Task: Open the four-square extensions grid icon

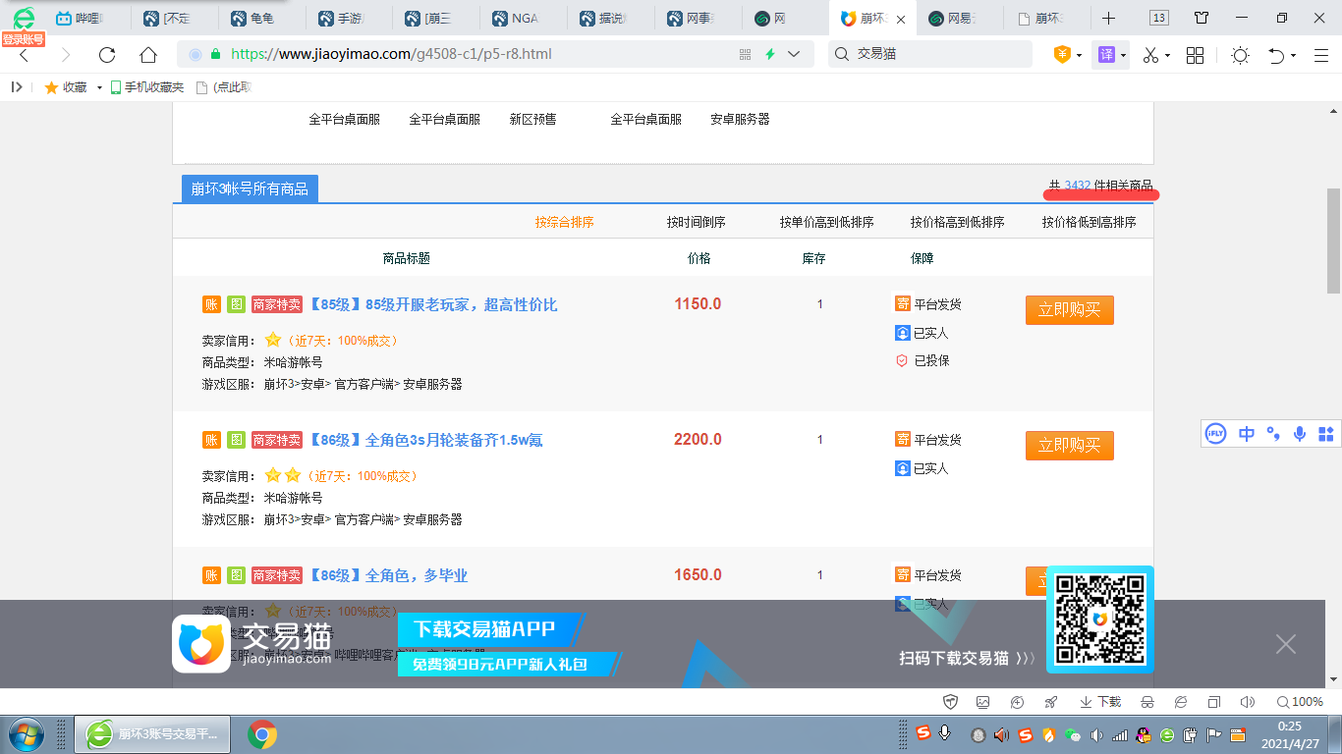Action: [x=1195, y=55]
